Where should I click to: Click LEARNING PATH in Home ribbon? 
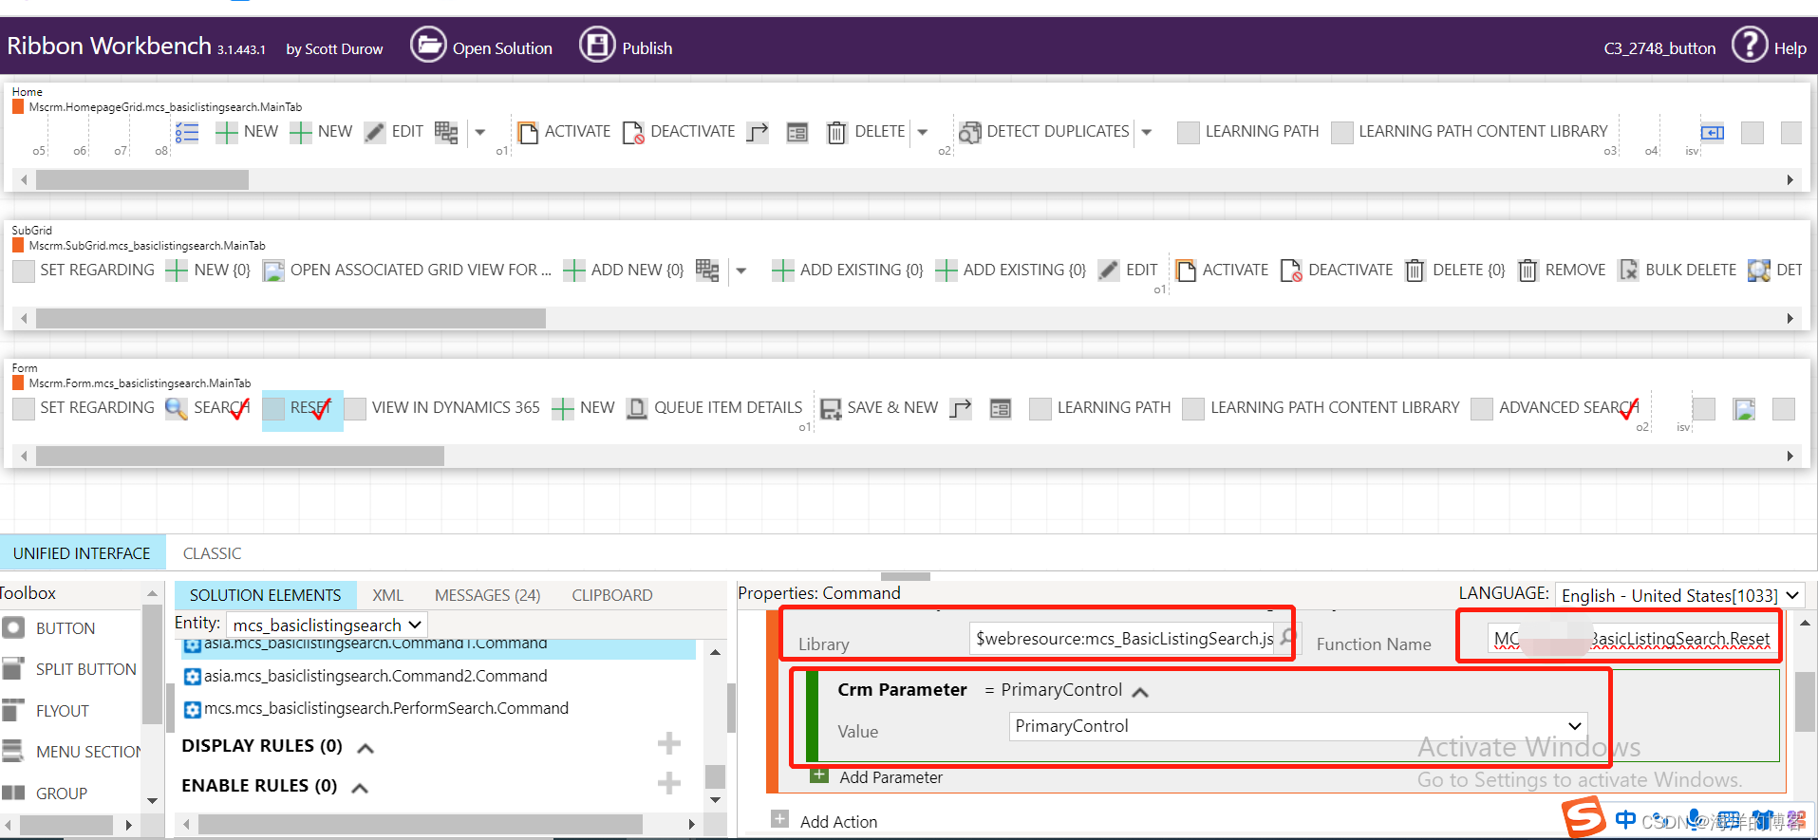pos(1248,132)
